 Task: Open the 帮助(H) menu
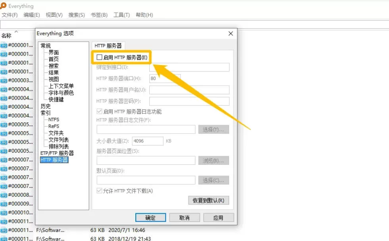coord(144,15)
